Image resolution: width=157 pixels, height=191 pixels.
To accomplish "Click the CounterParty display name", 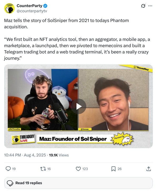I will point(29,6).
